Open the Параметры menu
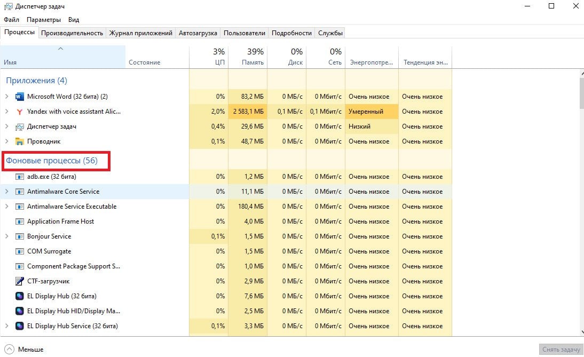 pyautogui.click(x=44, y=19)
